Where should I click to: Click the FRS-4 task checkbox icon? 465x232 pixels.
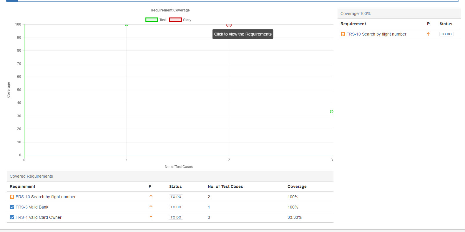point(12,217)
